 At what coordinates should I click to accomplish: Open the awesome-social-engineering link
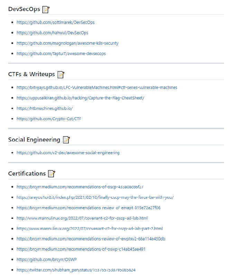tap(68, 152)
